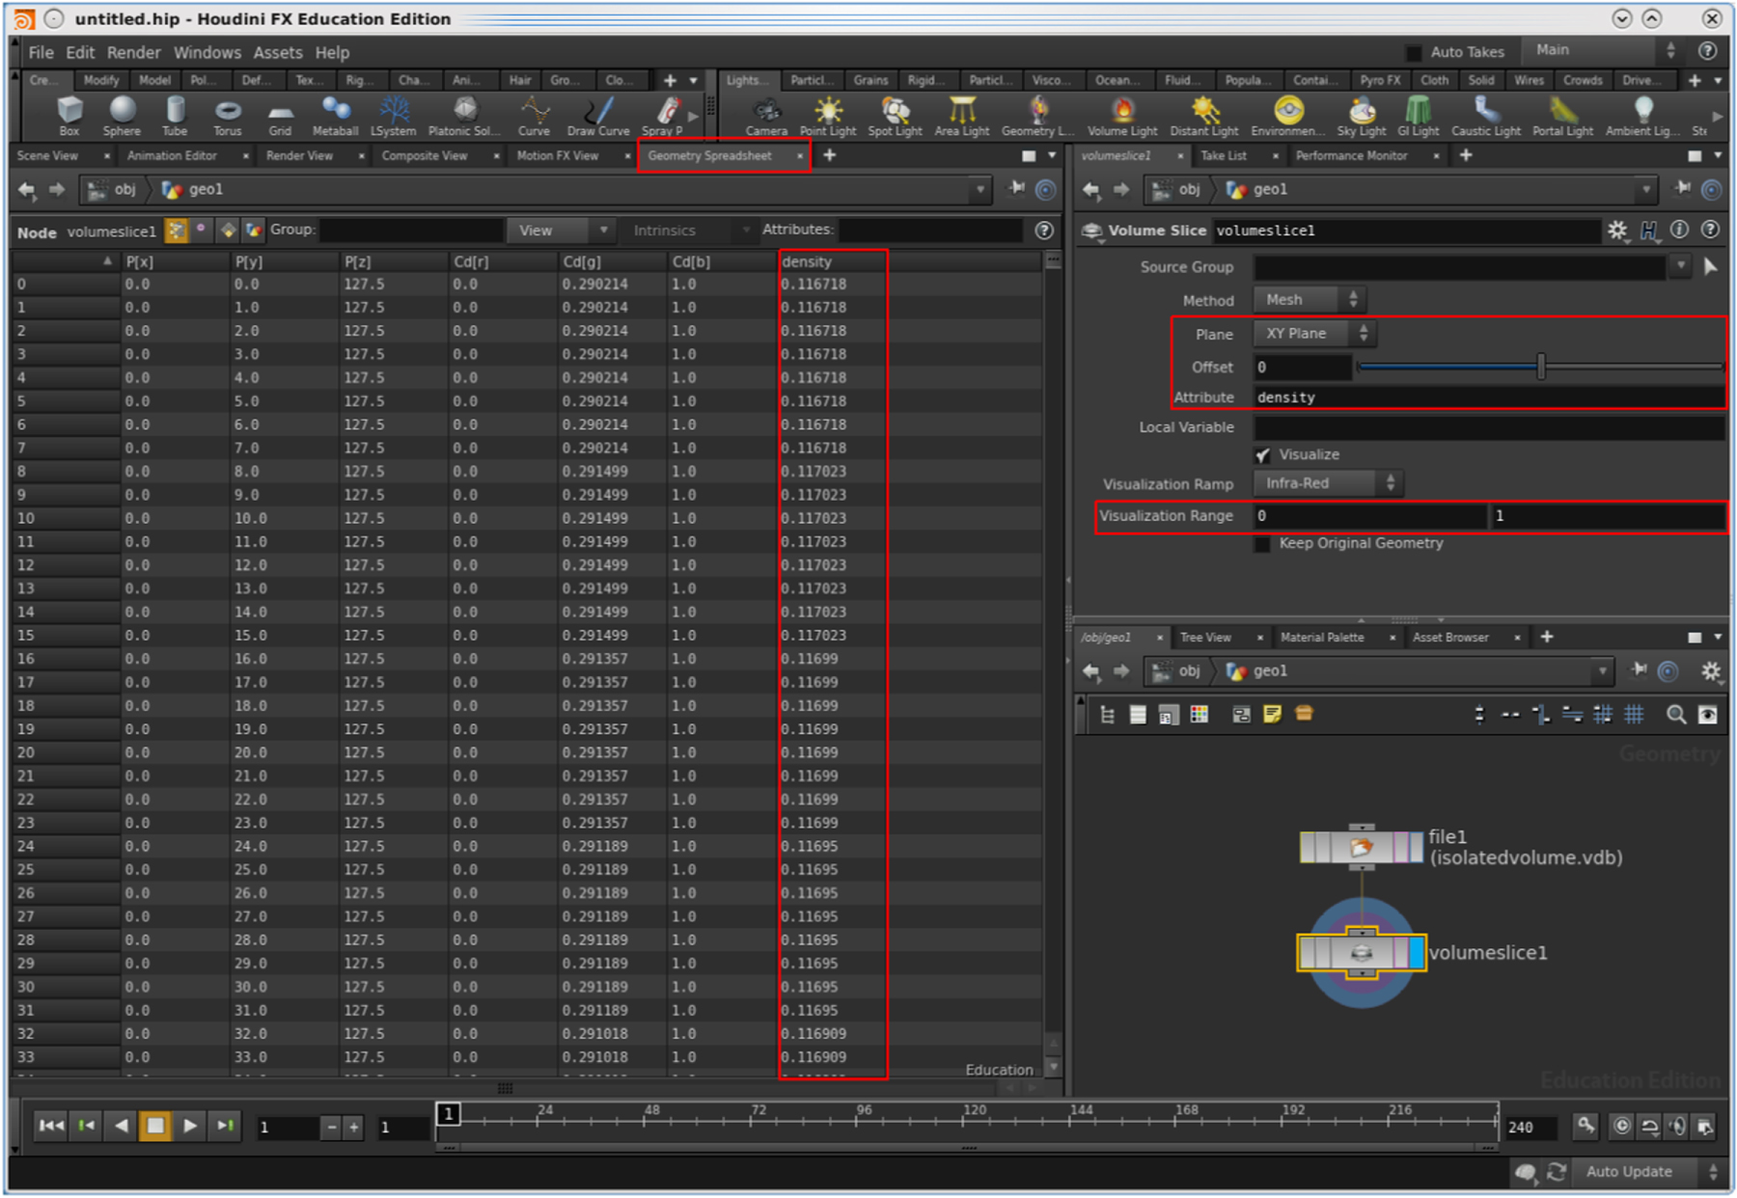Open the Plane dropdown showing XY Plane
1737x1198 pixels.
pyautogui.click(x=1314, y=334)
